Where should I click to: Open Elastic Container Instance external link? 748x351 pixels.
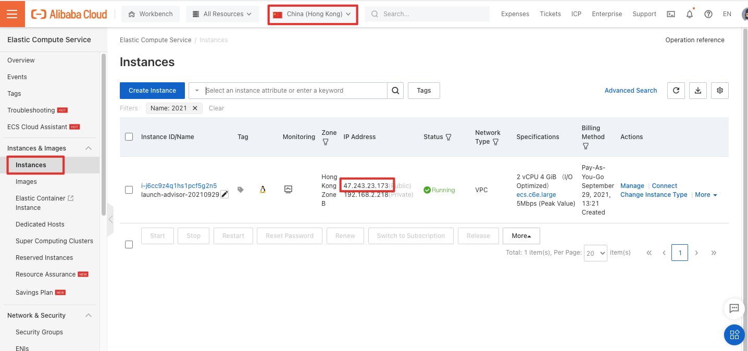pyautogui.click(x=44, y=203)
